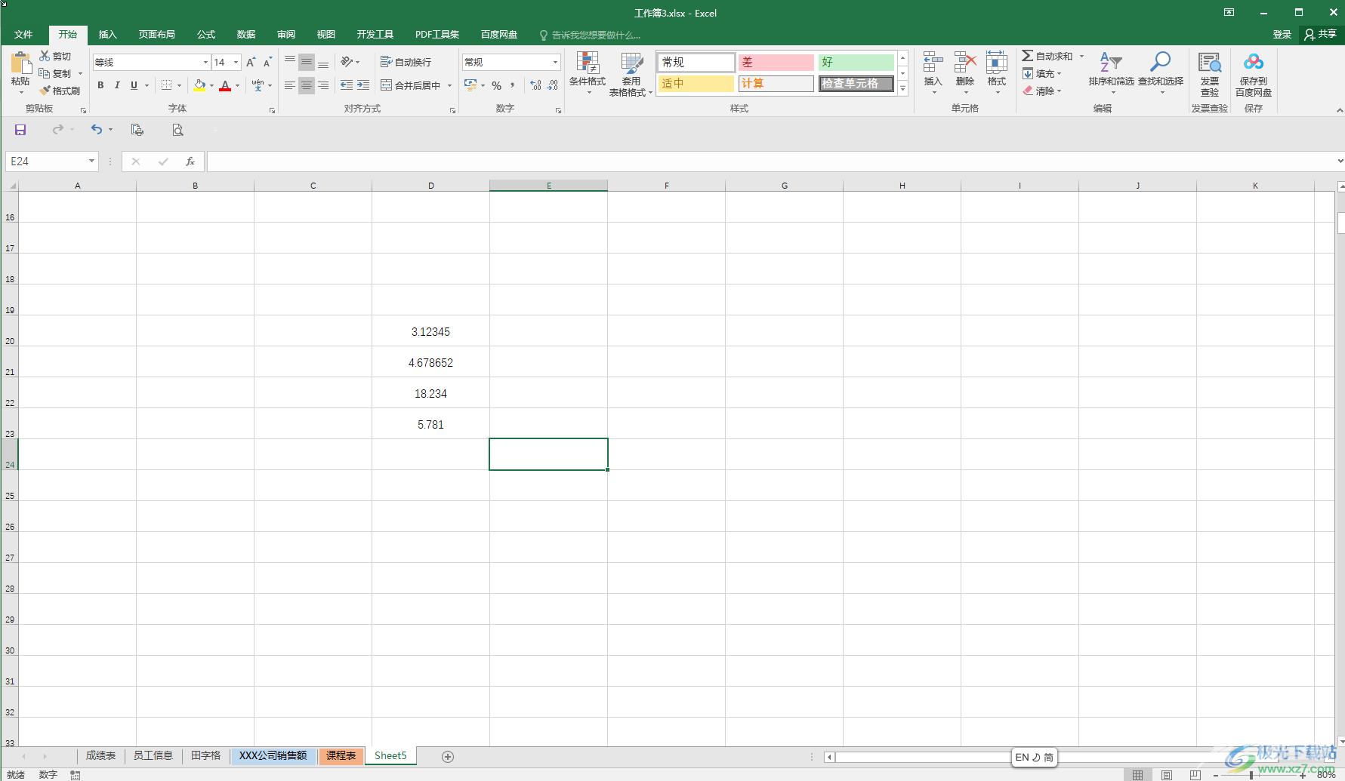Open Format as Table gallery

tap(631, 73)
